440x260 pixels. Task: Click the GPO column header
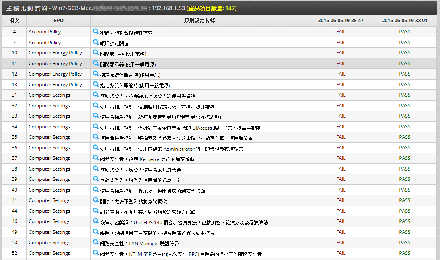coord(58,21)
